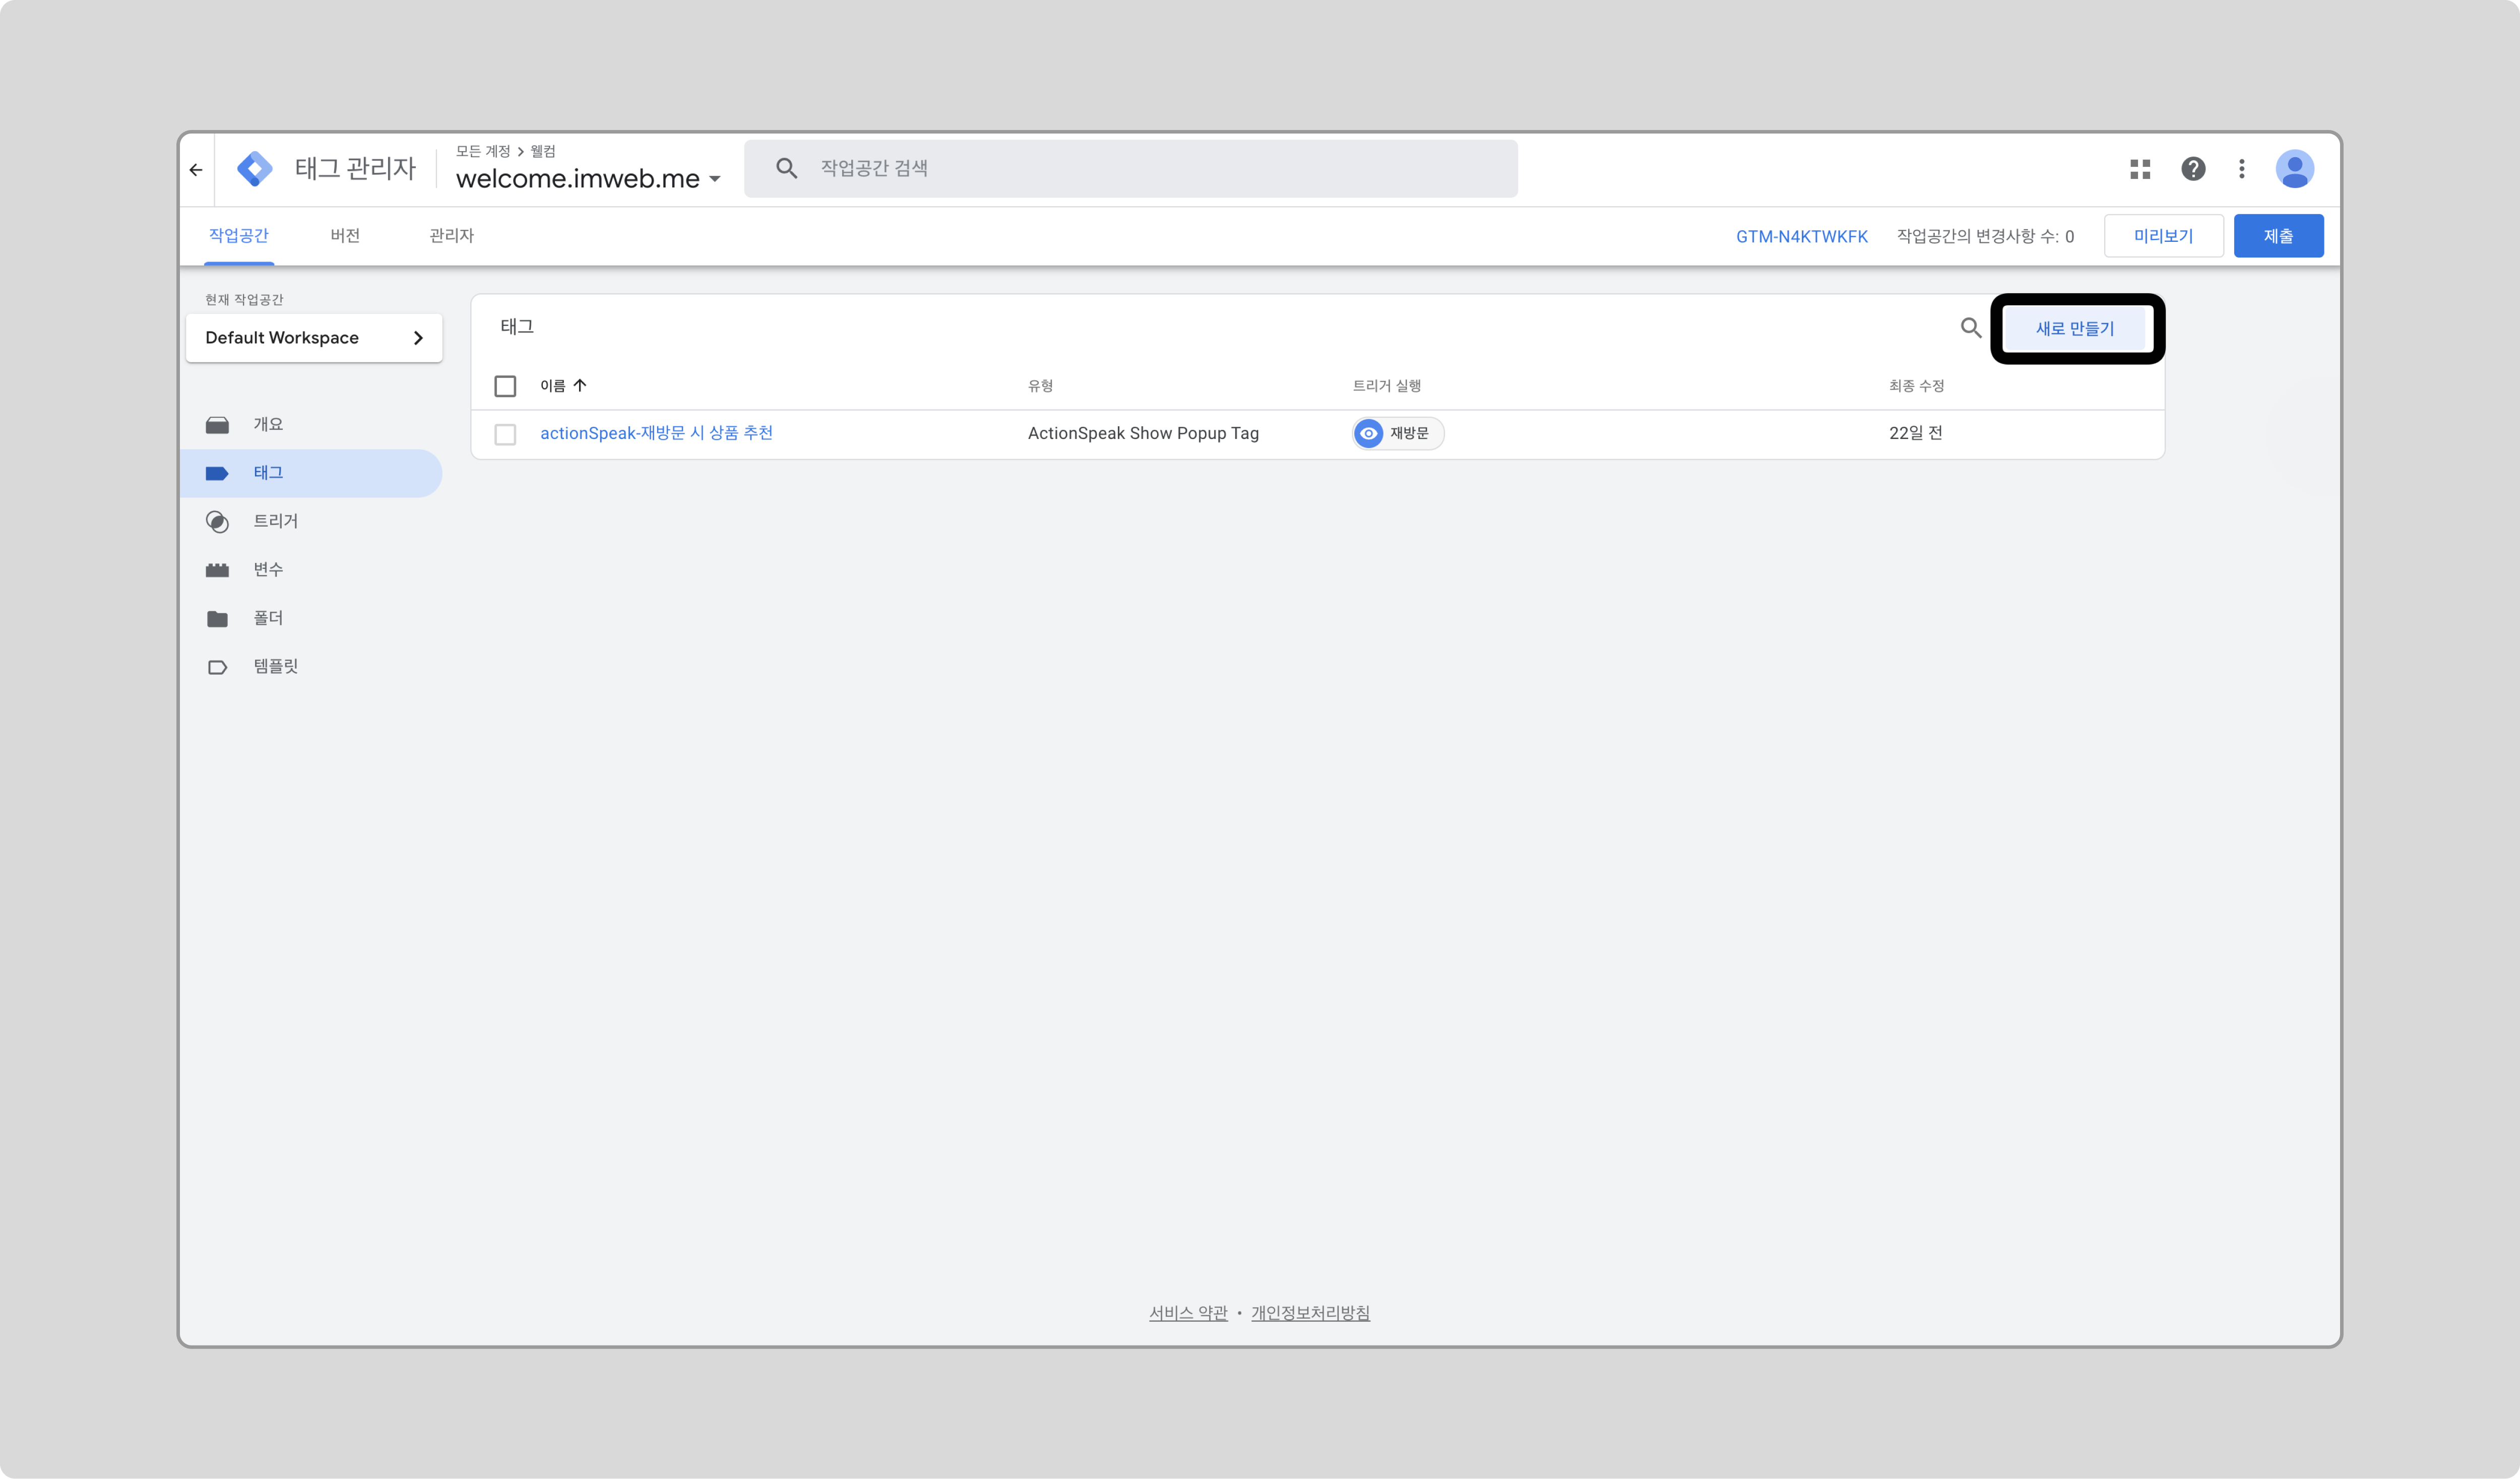Viewport: 2520px width, 1479px height.
Task: Expand the Default Workspace selector
Action: [314, 338]
